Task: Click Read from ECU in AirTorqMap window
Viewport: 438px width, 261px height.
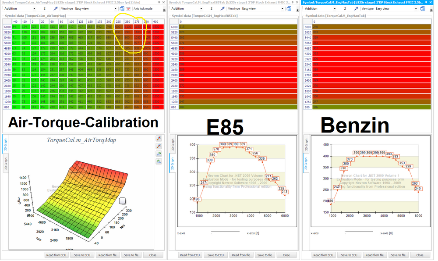Action: 57,255
